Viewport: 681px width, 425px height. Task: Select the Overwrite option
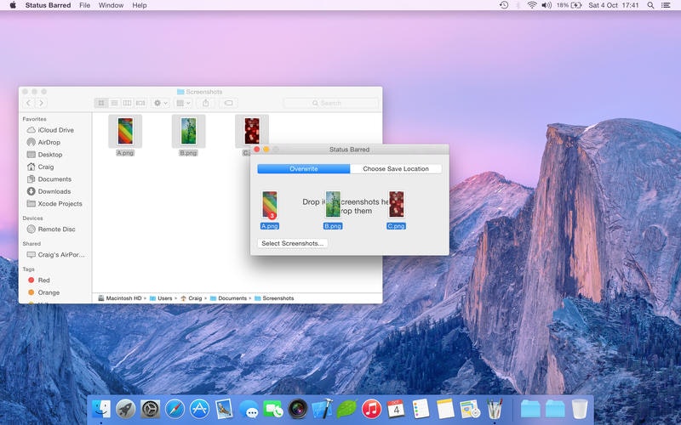pos(304,168)
